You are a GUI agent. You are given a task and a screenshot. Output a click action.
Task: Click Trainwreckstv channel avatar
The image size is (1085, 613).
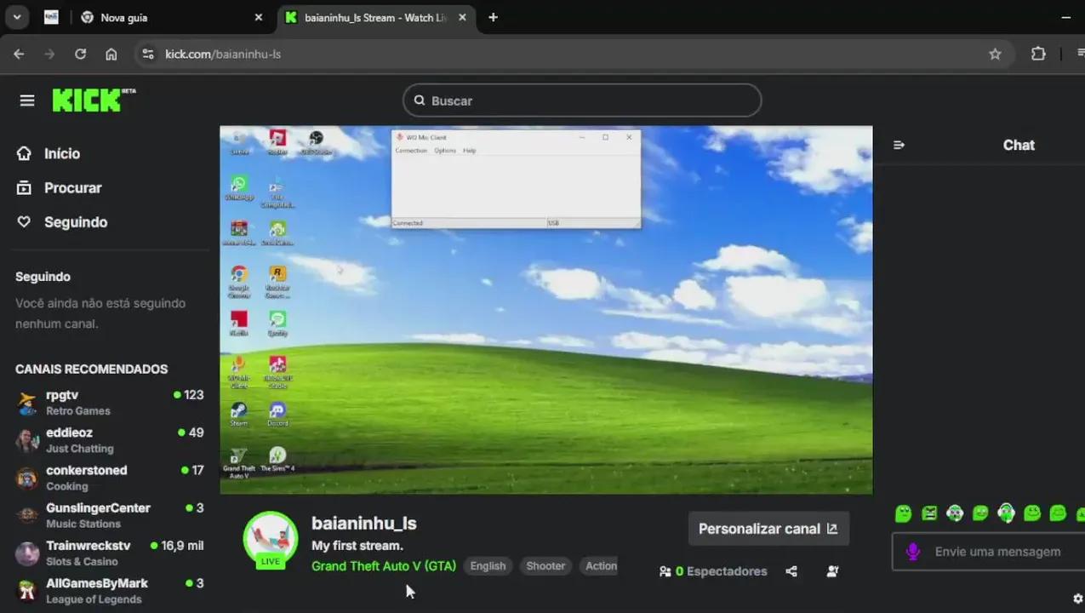pos(27,553)
